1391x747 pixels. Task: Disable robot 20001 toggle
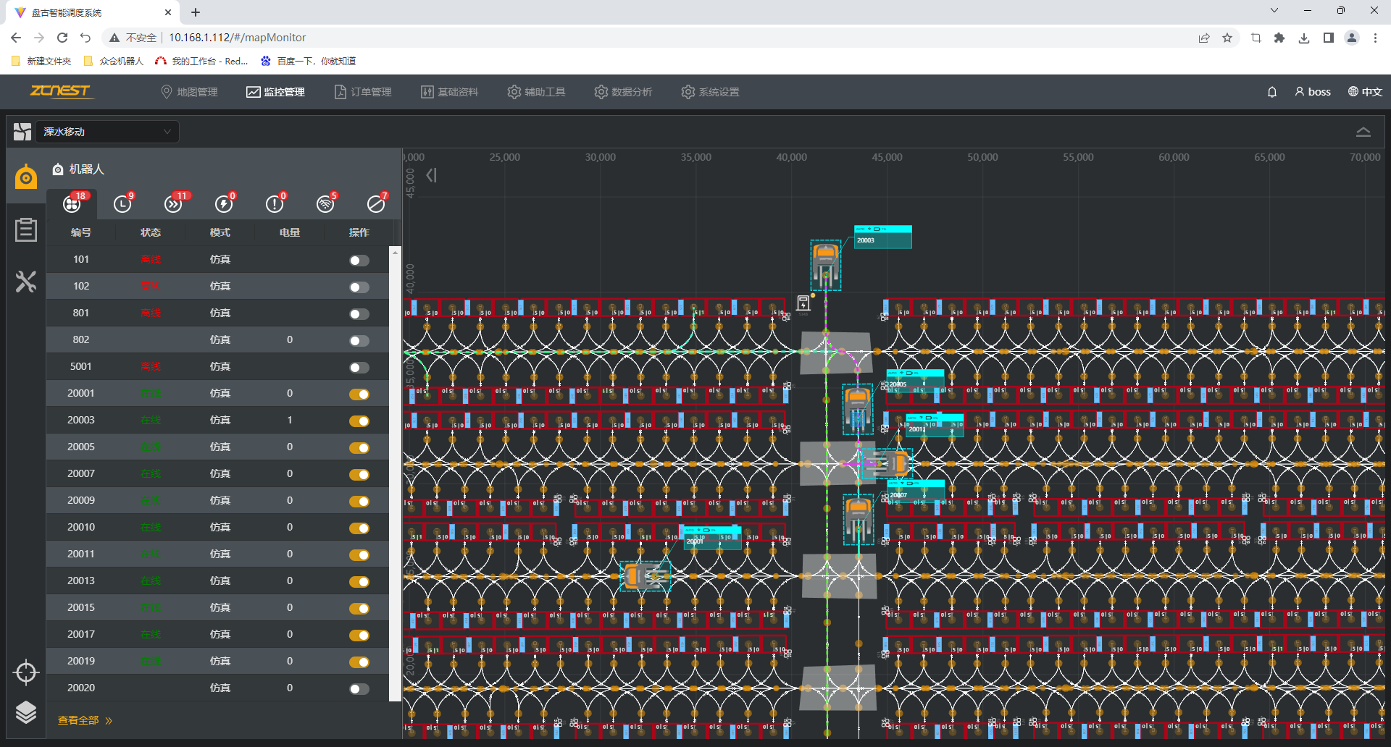(359, 394)
